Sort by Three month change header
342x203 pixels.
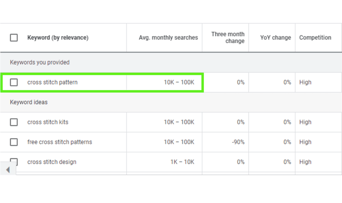227,38
